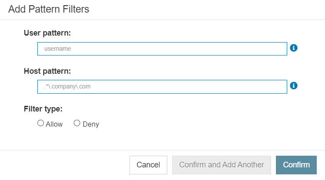The image size is (325, 180).
Task: Click the "Host pattern:" label
Action: point(47,71)
